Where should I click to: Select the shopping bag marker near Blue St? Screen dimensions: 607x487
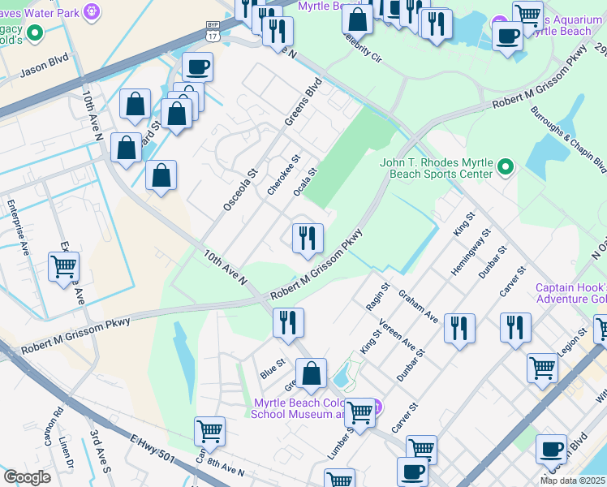pyautogui.click(x=311, y=375)
